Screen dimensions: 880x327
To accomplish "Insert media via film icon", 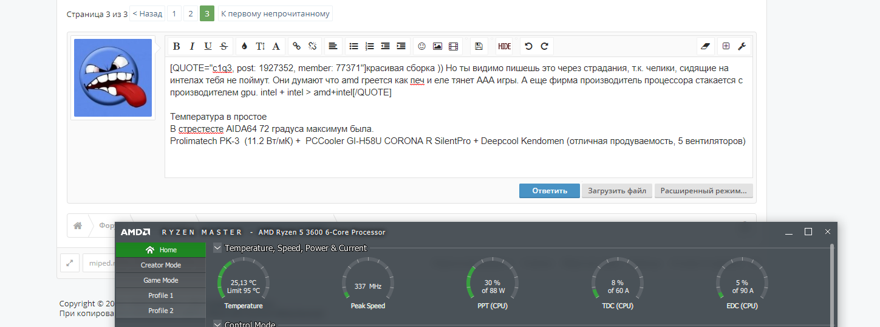I will (x=453, y=46).
